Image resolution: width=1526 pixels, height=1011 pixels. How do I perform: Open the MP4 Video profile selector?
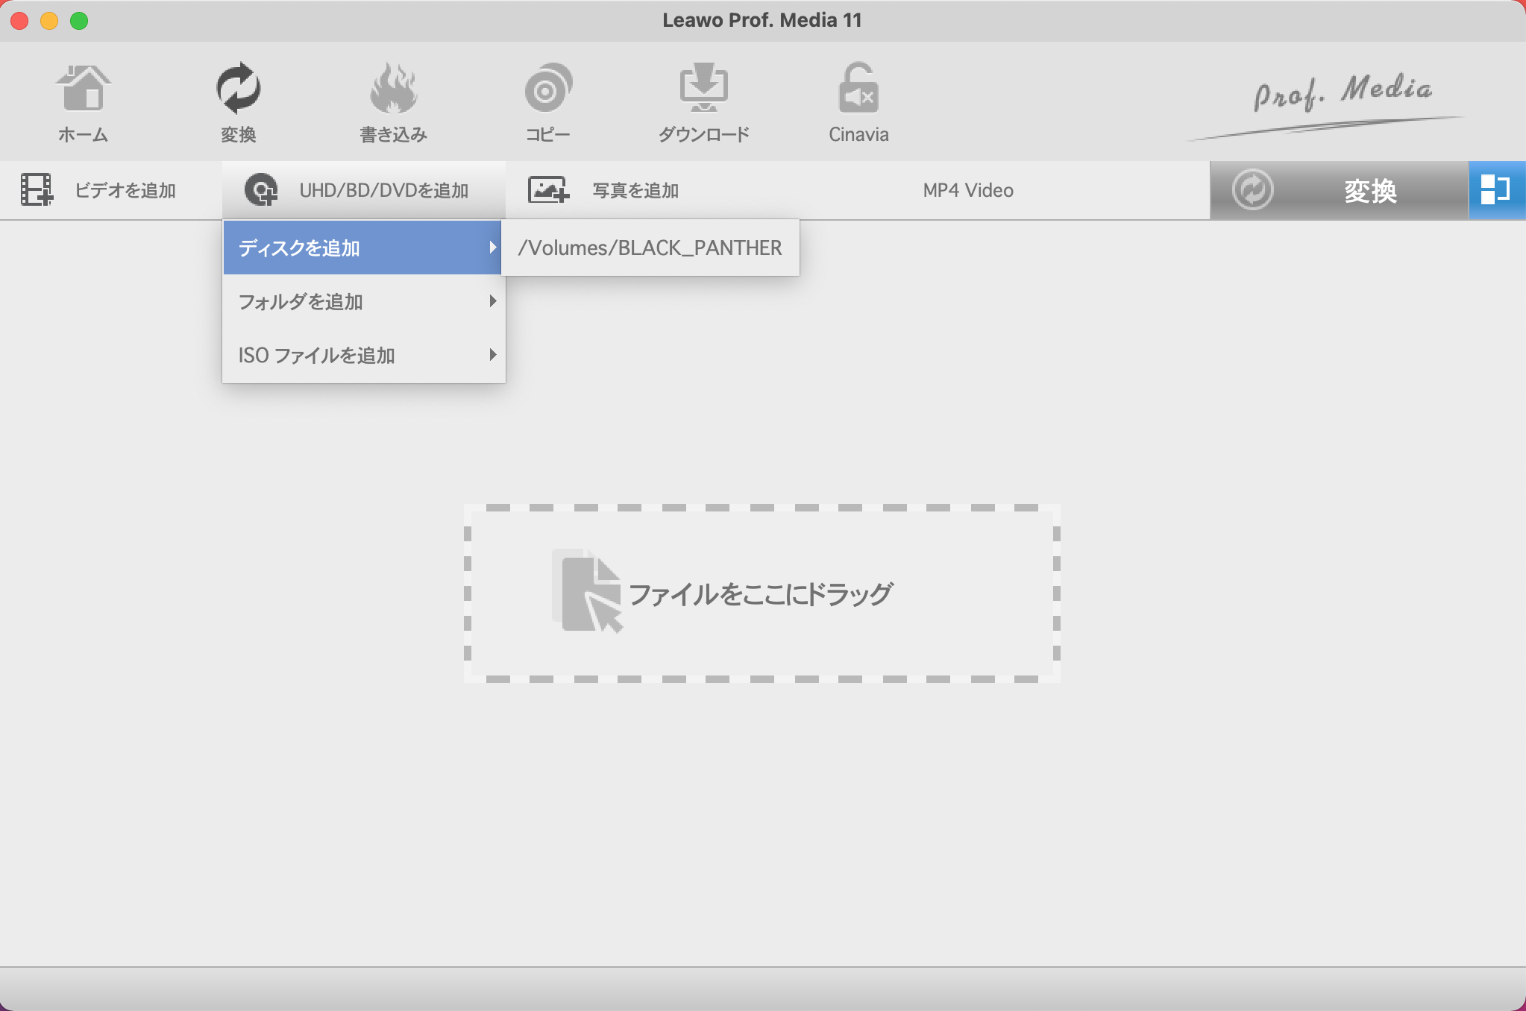[x=968, y=190]
